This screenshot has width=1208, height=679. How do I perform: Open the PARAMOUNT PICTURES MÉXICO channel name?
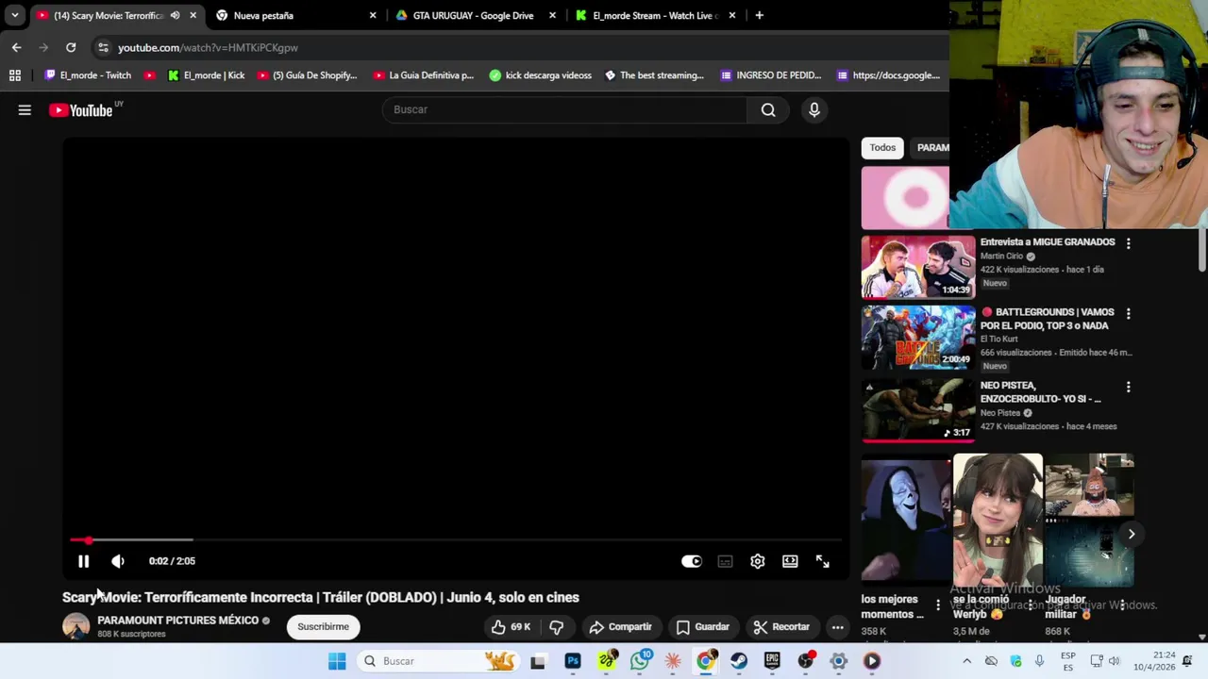(177, 621)
